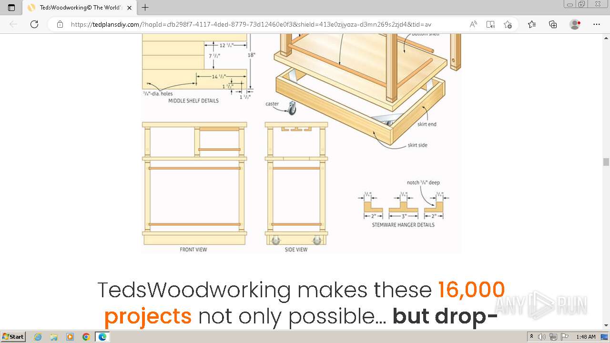Click the woodworking plan diagram image
The image size is (610, 343).
(x=302, y=143)
